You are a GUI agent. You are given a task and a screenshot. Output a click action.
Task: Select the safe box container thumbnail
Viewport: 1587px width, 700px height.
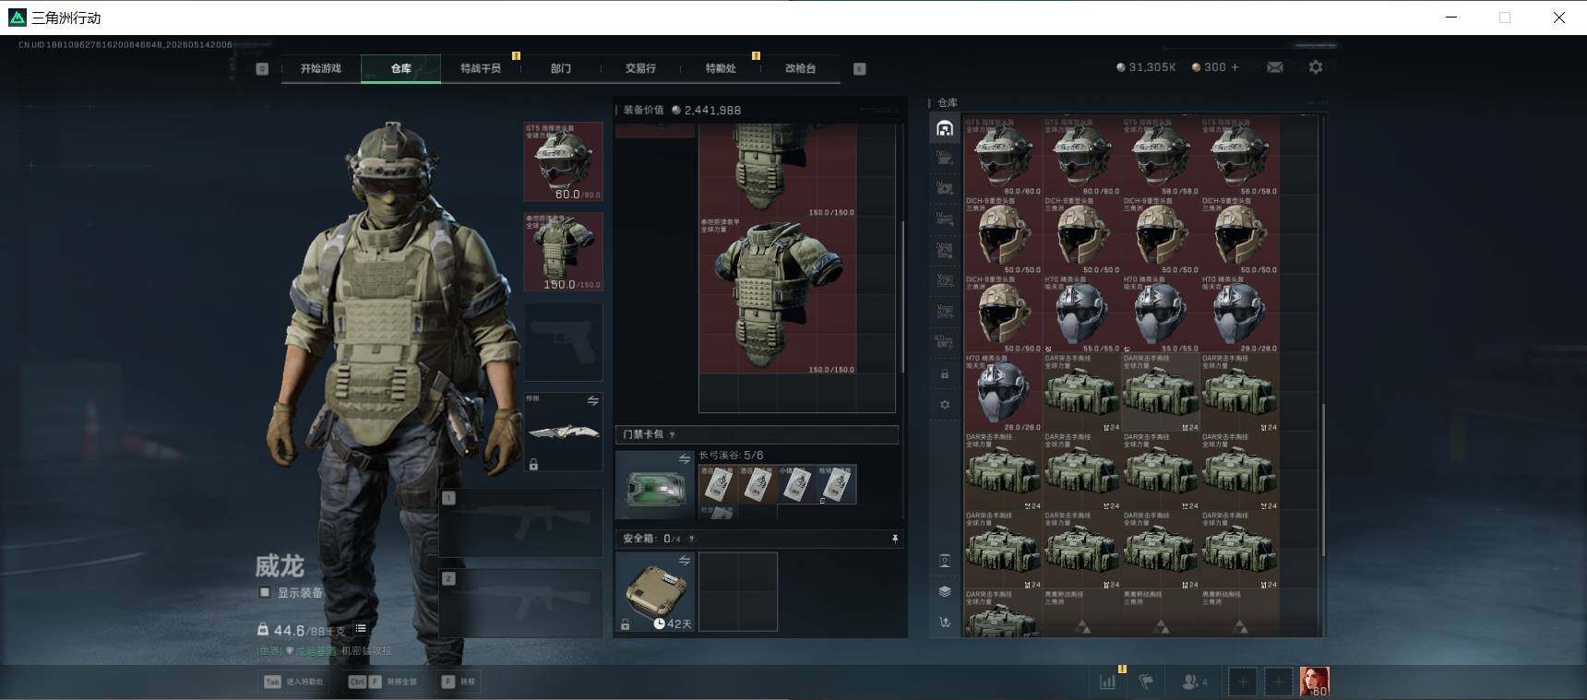[655, 592]
